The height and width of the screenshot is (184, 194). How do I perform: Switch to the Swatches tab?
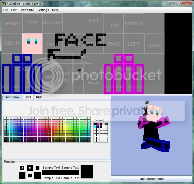click(x=12, y=97)
